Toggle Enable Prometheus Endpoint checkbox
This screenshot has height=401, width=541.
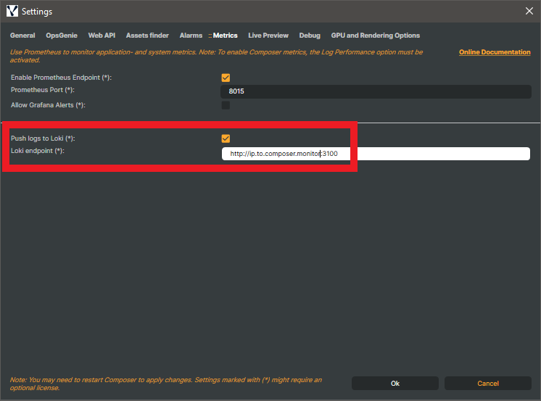pyautogui.click(x=226, y=78)
